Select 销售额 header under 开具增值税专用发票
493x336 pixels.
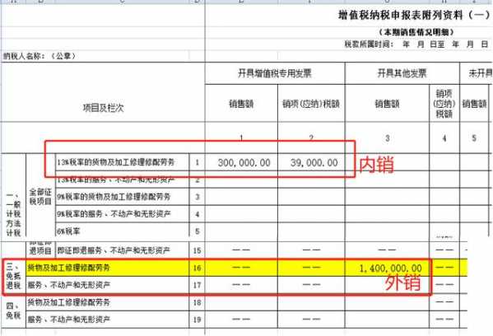pyautogui.click(x=241, y=104)
